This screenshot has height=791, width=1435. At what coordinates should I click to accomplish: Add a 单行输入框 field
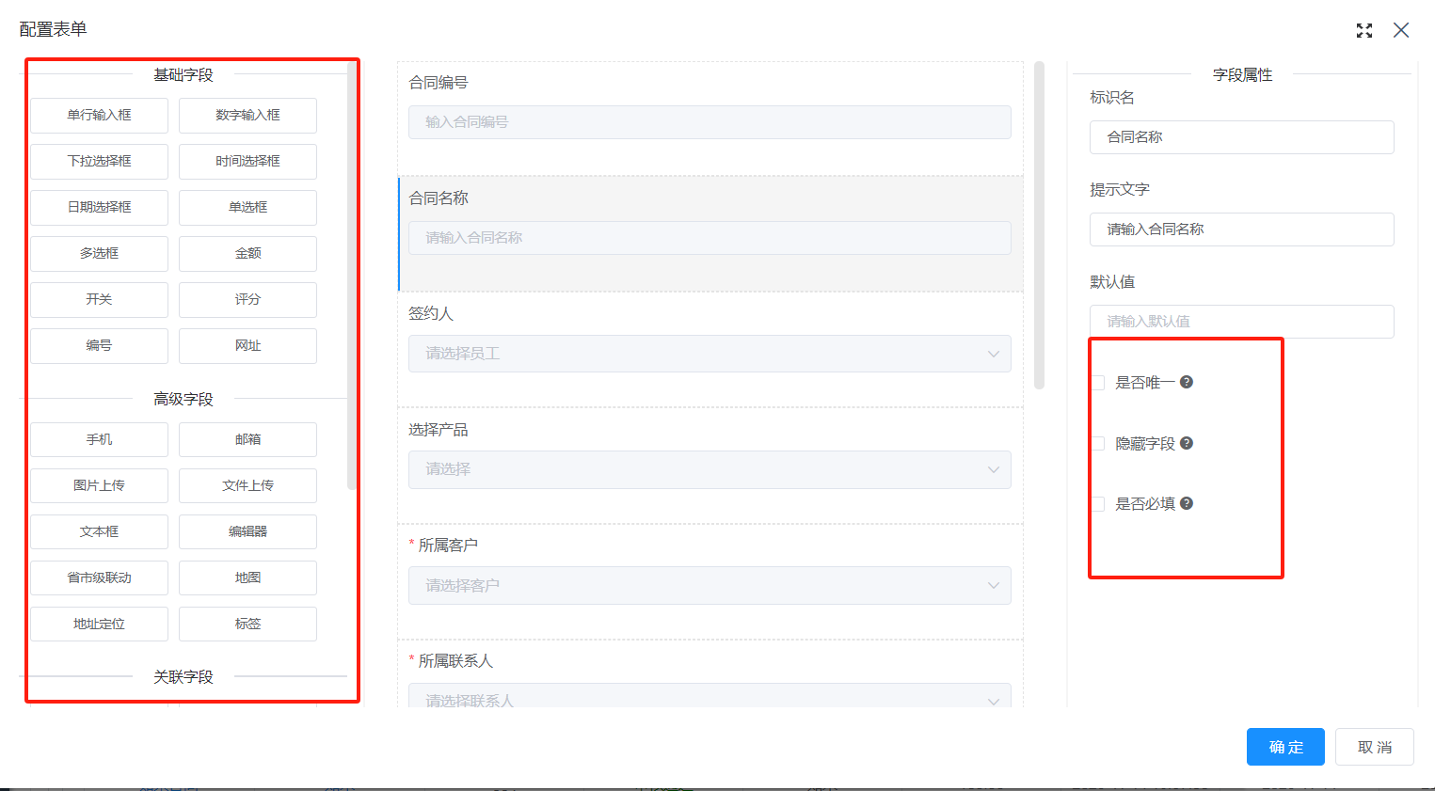[x=99, y=115]
